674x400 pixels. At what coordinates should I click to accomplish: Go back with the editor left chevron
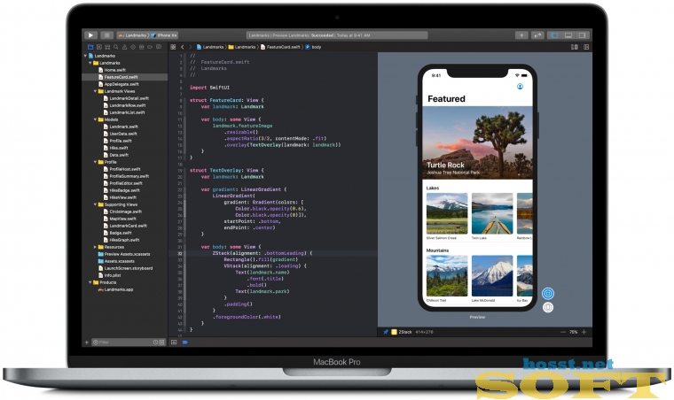[183, 47]
